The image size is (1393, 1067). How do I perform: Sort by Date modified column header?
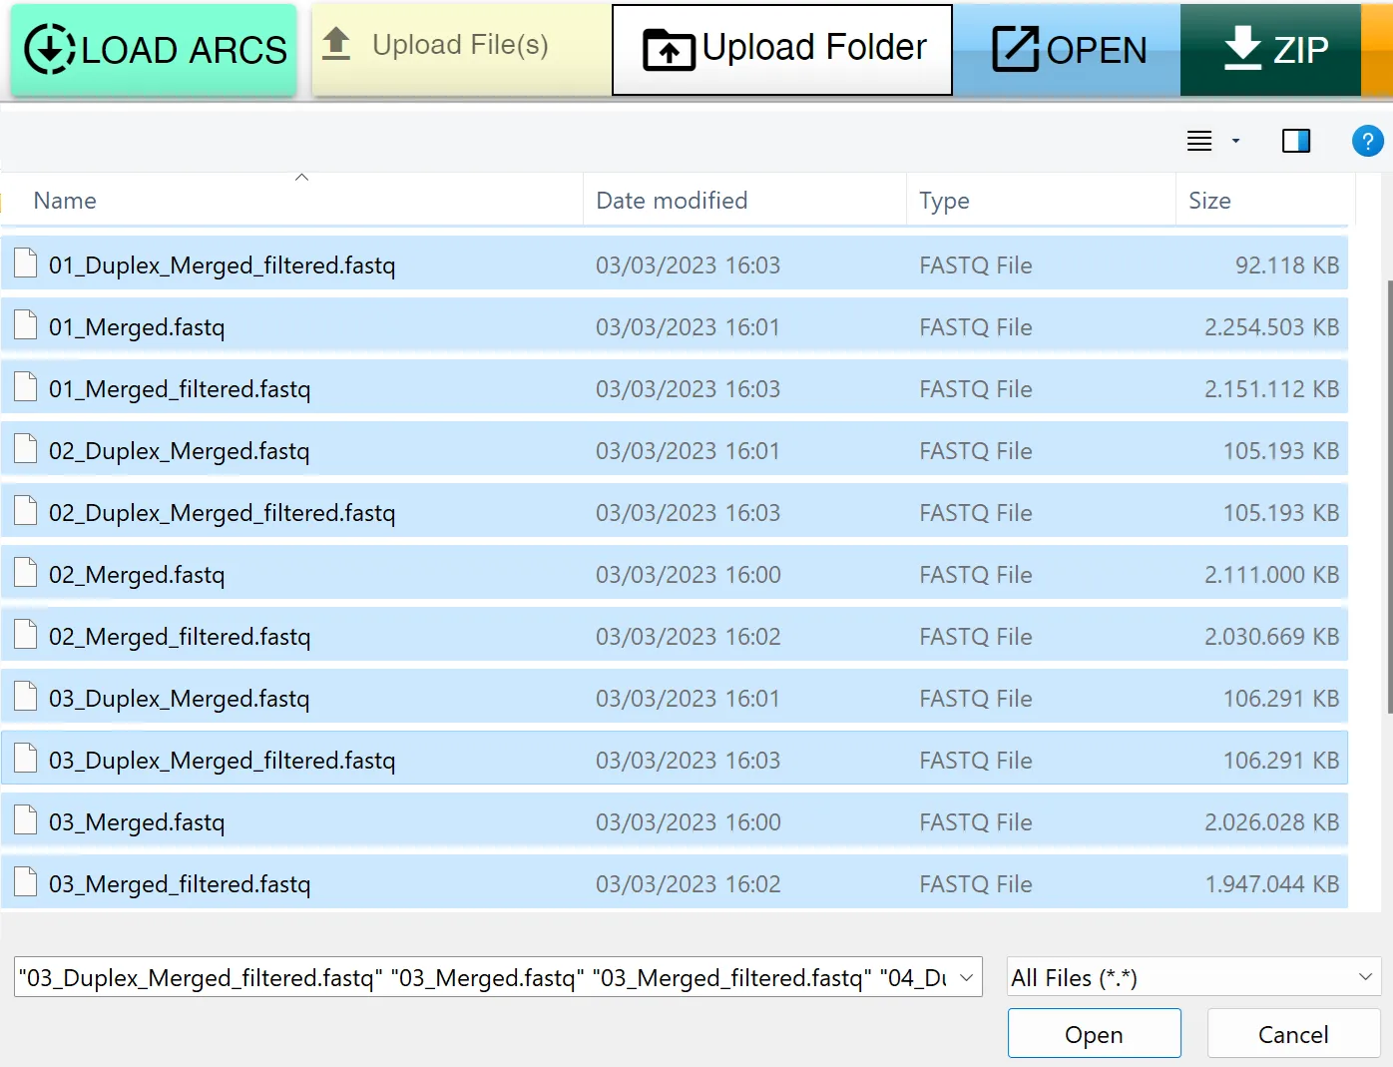tap(671, 201)
